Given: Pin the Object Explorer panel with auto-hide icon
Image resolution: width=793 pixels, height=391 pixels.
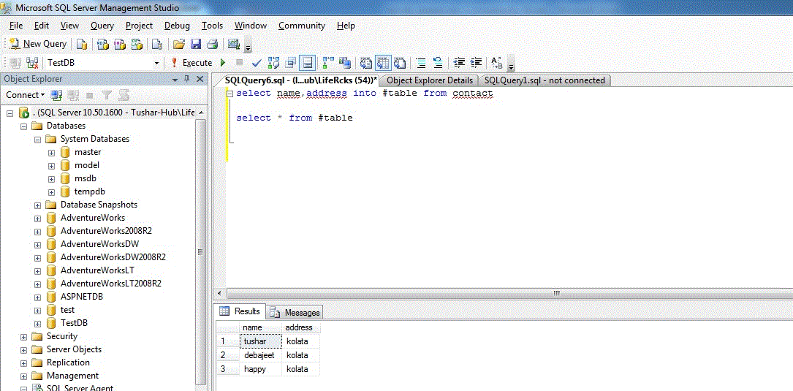Looking at the screenshot, I should pos(187,79).
